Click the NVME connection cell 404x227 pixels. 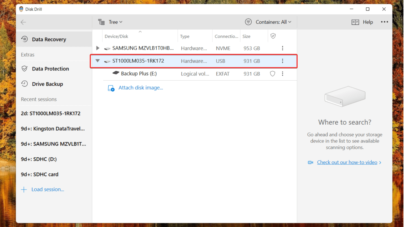[x=223, y=48]
